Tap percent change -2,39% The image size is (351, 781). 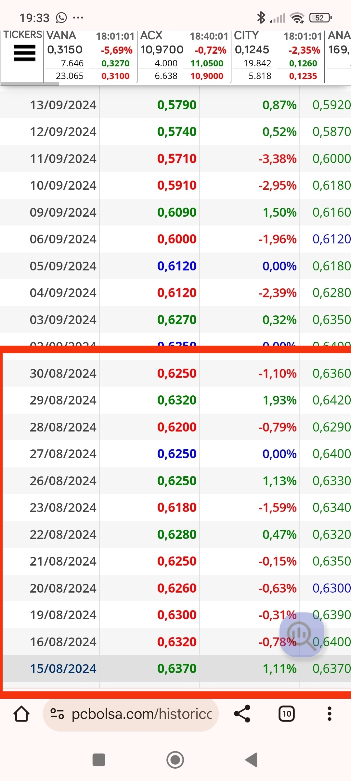(278, 293)
